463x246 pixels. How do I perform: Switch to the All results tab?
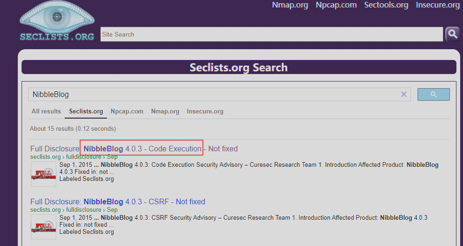46,112
